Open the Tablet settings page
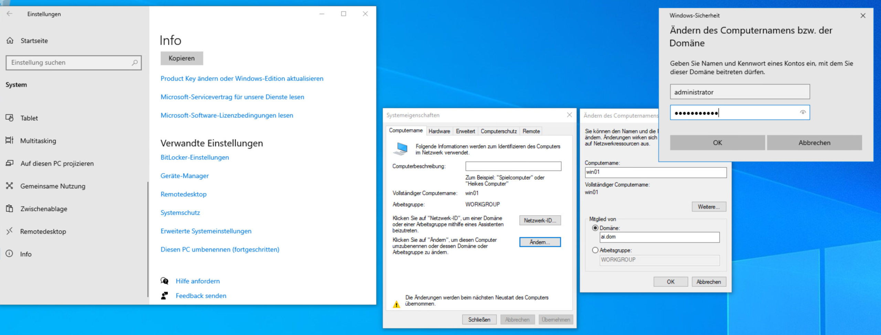 coord(29,118)
